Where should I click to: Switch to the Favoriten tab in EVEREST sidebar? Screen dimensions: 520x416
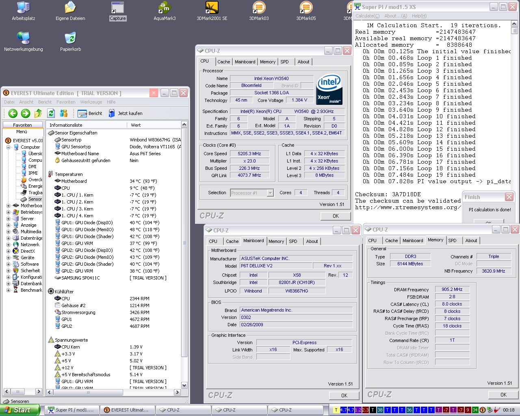point(22,125)
